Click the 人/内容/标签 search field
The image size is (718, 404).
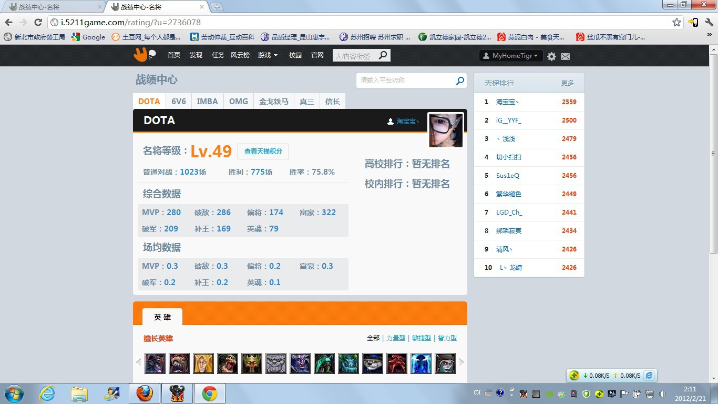pos(355,55)
